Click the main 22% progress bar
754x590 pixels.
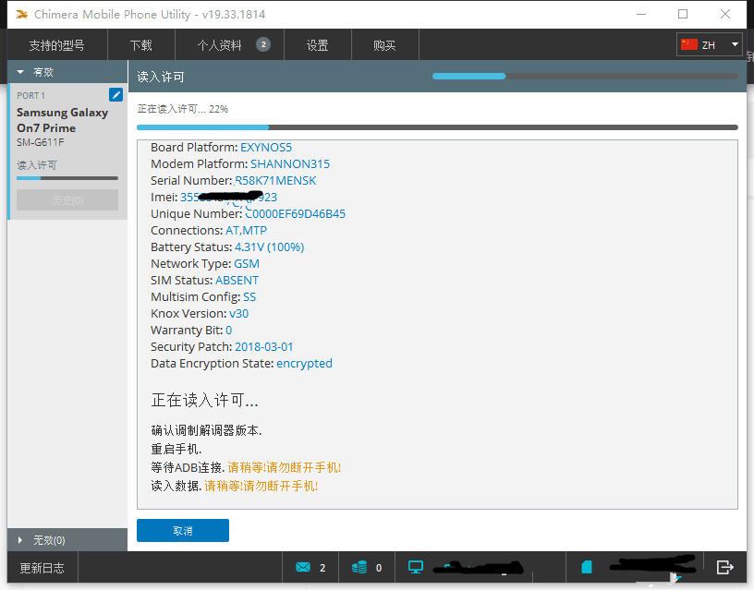click(x=437, y=127)
